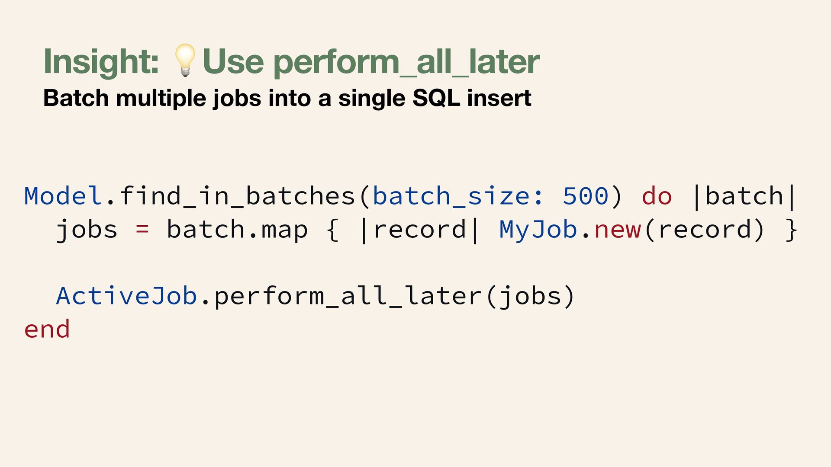Click the light bulb emoji icon
Image resolution: width=831 pixels, height=467 pixels.
tap(185, 60)
